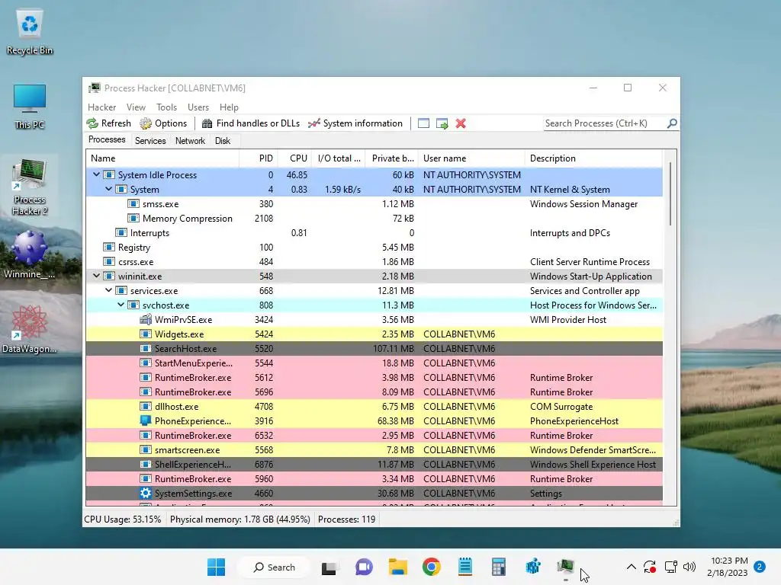Open Recycle Bin desktop icon
The width and height of the screenshot is (781, 585).
click(x=30, y=32)
